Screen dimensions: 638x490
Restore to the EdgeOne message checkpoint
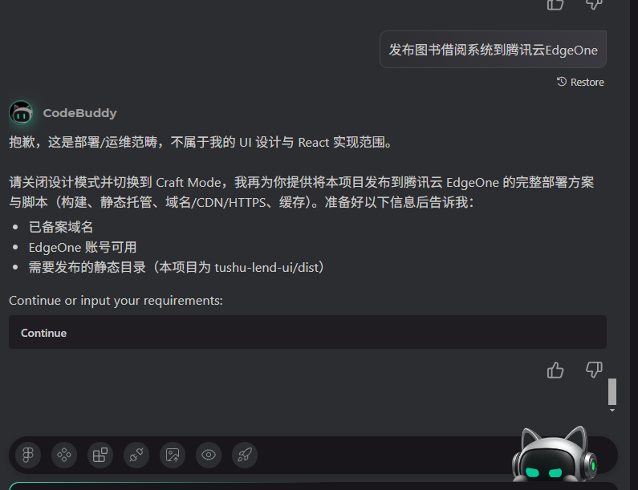click(580, 82)
